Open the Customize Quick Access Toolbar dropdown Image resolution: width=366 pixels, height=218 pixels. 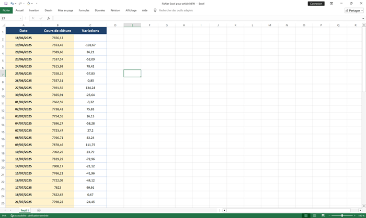coord(37,3)
